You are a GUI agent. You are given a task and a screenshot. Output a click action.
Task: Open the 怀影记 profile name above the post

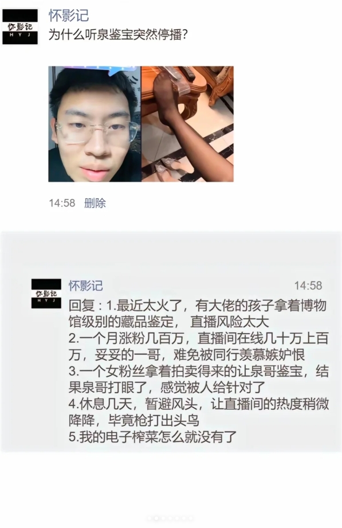coord(69,15)
